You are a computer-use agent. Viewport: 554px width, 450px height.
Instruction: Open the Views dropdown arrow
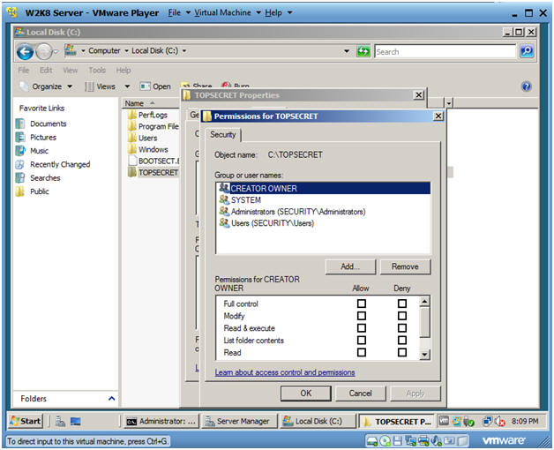click(127, 86)
